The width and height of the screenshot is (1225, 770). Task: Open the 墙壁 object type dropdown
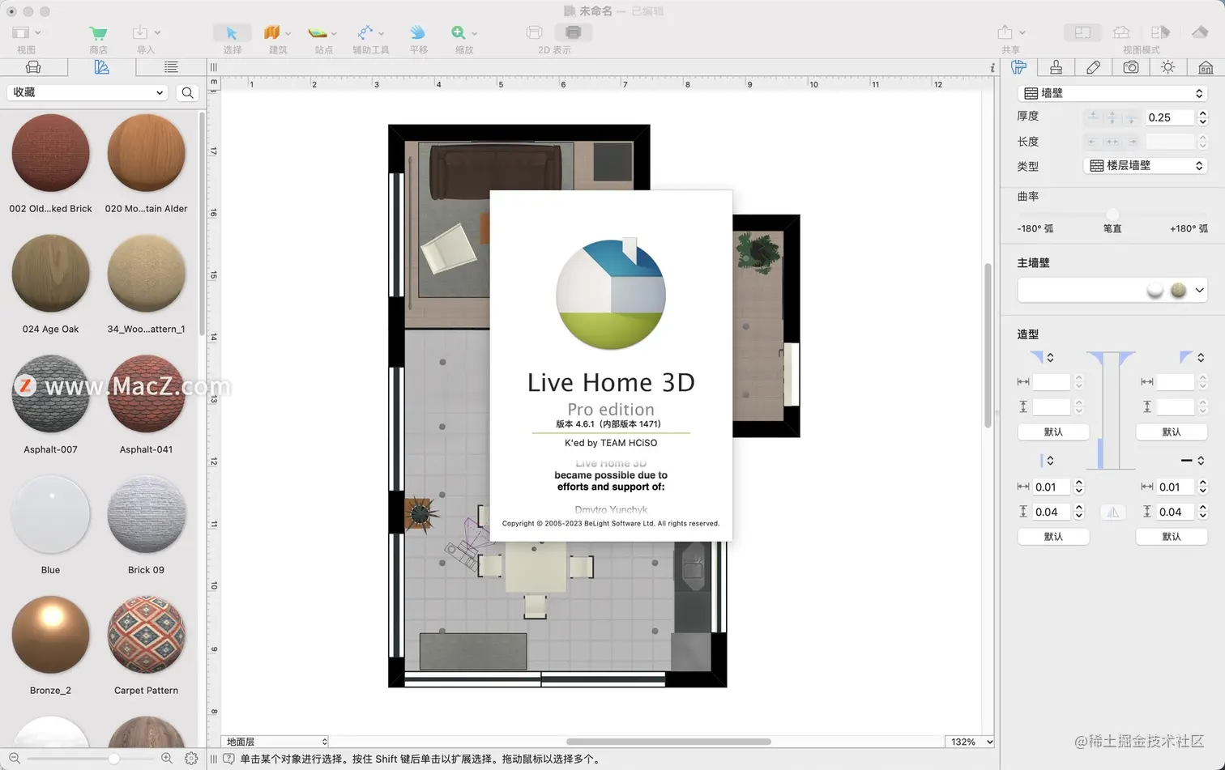tap(1112, 93)
